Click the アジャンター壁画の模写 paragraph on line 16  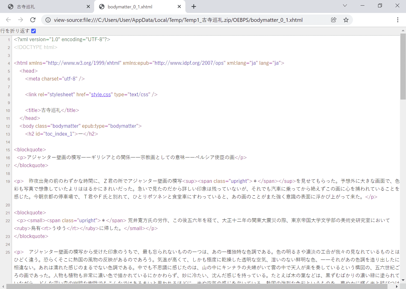[132, 157]
